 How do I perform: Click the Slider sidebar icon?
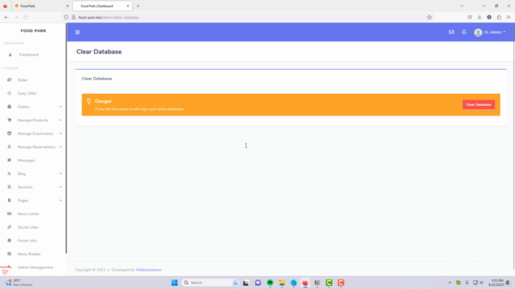click(x=9, y=80)
